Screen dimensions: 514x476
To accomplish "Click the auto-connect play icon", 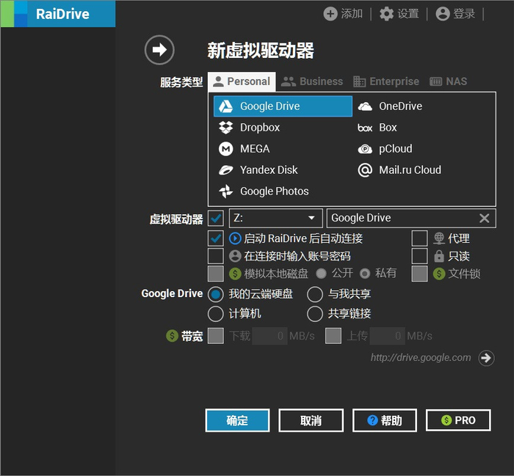I will pyautogui.click(x=235, y=238).
